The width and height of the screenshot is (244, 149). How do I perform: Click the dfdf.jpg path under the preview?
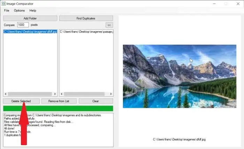(x=179, y=139)
